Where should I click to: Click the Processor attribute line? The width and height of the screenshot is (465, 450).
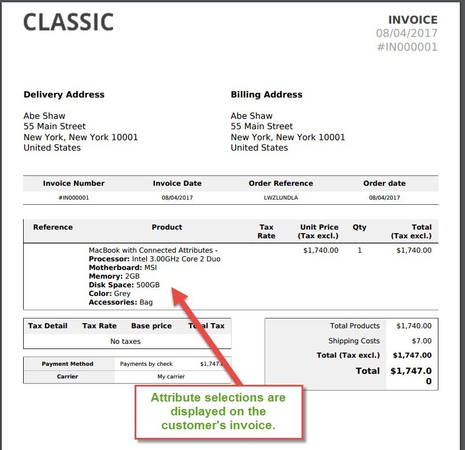154,259
